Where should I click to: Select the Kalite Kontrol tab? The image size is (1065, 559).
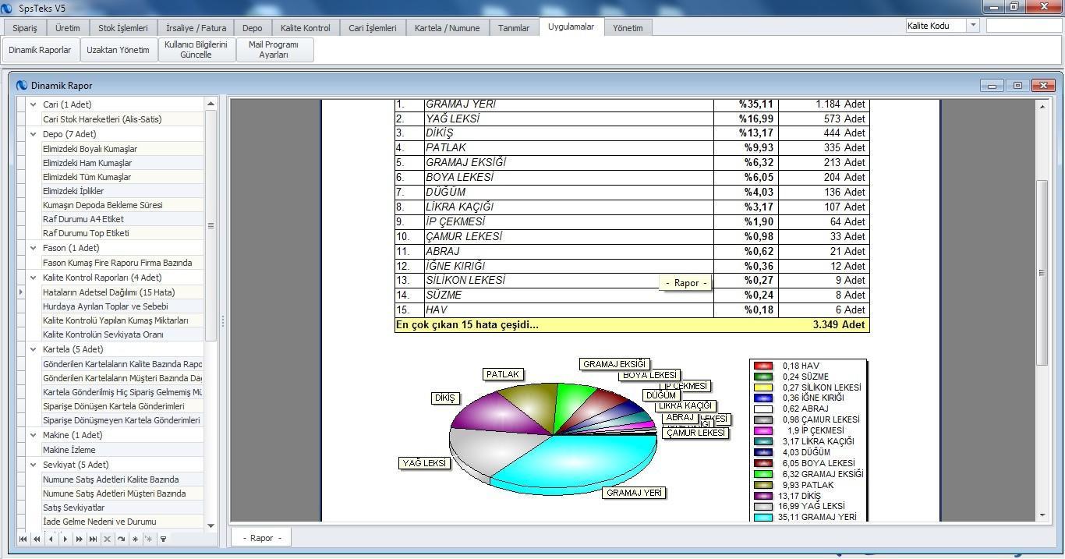[x=306, y=28]
